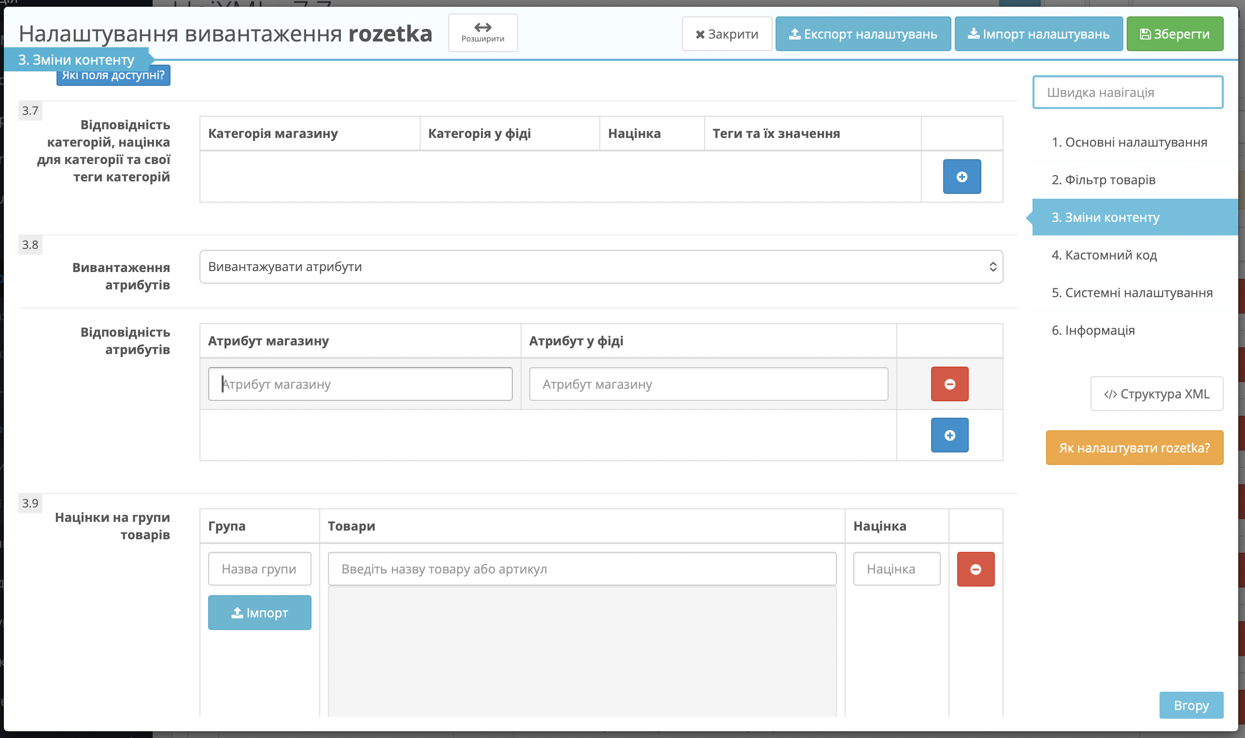Add new attribute mapping row
This screenshot has width=1245, height=738.
(949, 435)
